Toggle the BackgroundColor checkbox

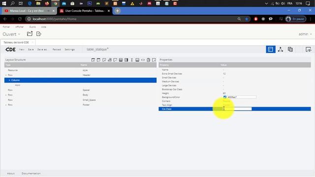pyautogui.click(x=225, y=97)
